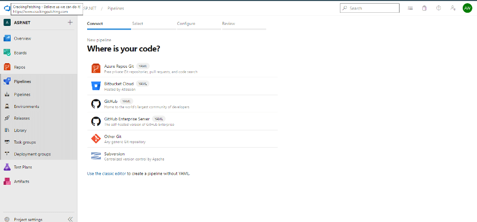Open Library in the Pipelines menu
Viewport: 477px width, 222px height.
click(20, 130)
